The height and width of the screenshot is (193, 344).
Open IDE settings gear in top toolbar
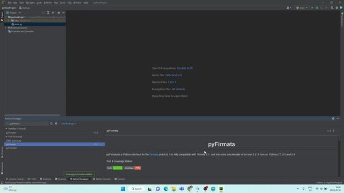337,8
